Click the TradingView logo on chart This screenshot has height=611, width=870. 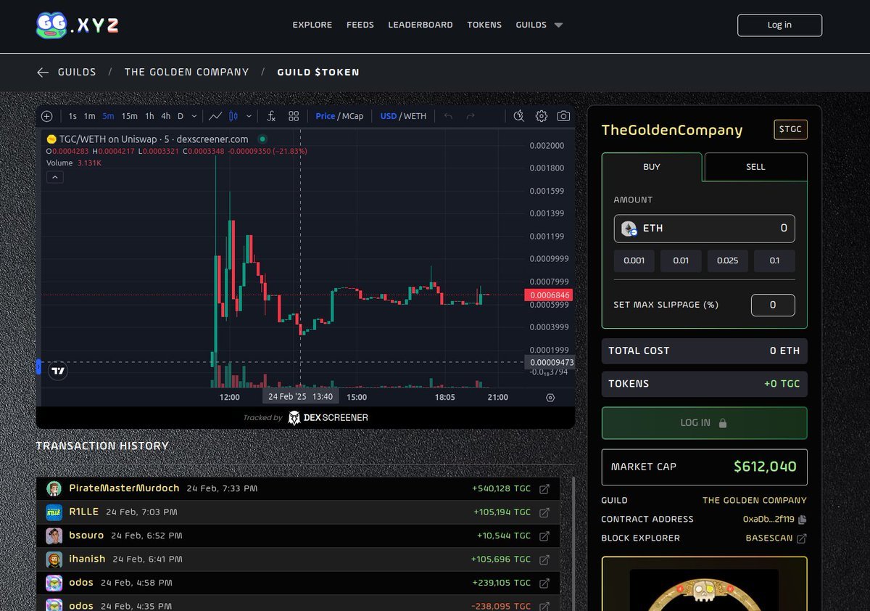(x=59, y=371)
